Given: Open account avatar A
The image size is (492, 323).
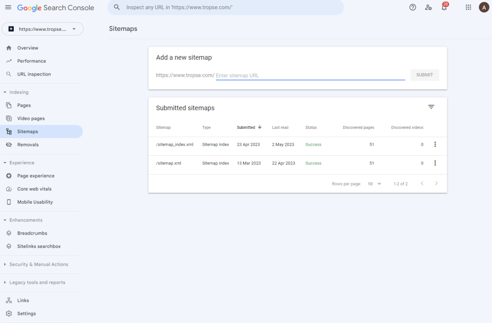Looking at the screenshot, I should click(x=484, y=7).
